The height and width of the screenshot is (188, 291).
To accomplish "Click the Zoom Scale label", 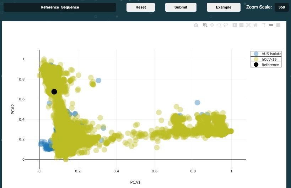I will tap(259, 7).
